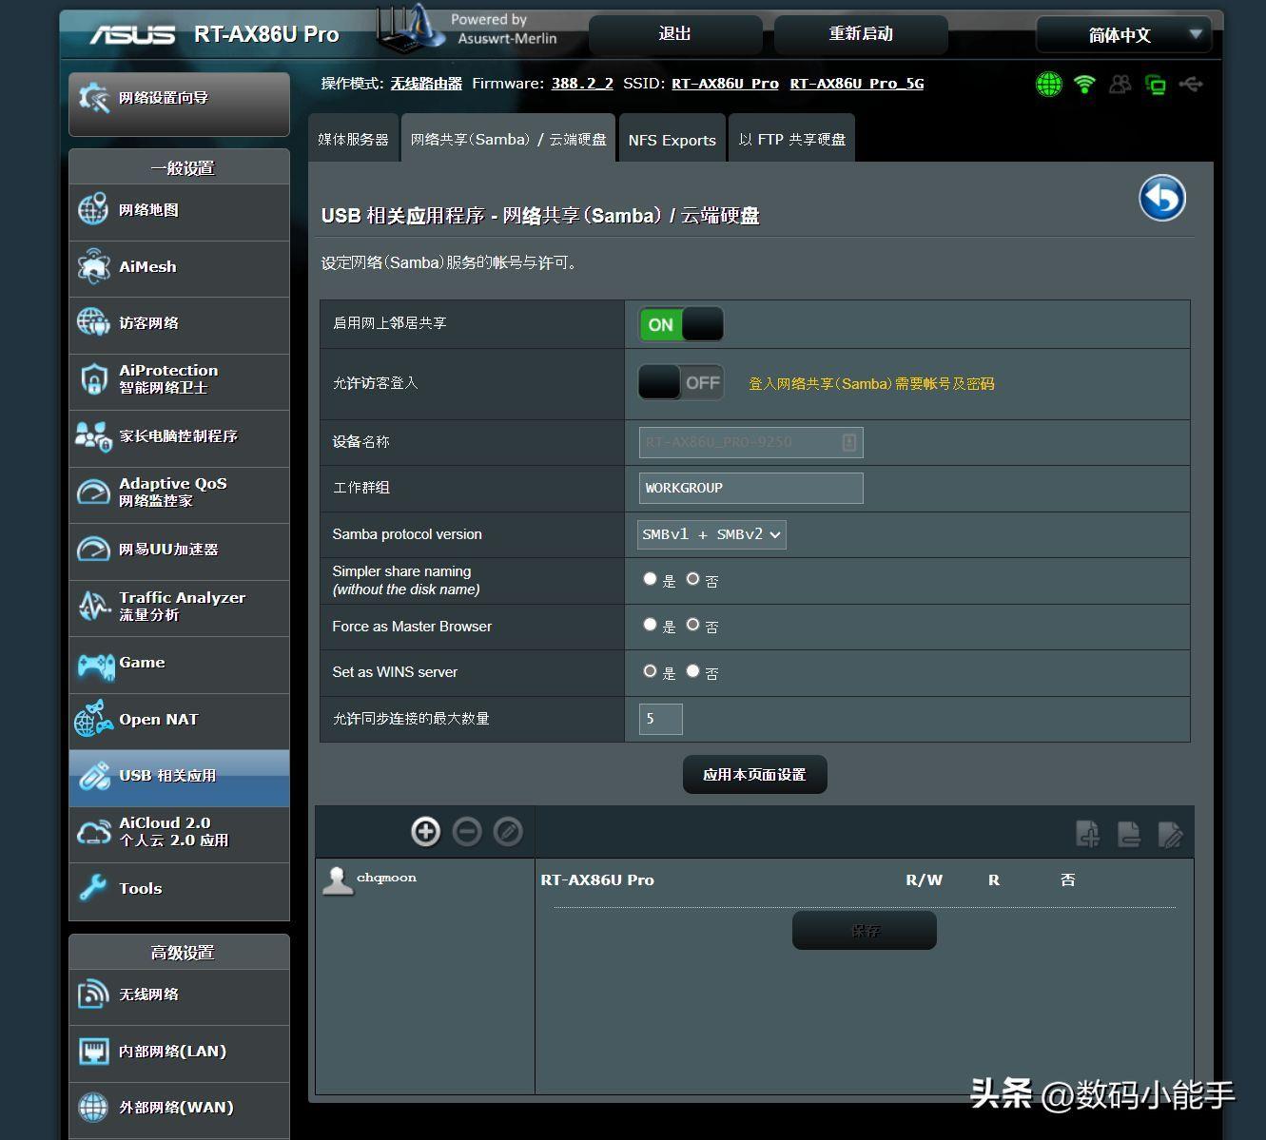Click the 工作群组 WORKGROUP input field
The height and width of the screenshot is (1140, 1266).
click(751, 488)
